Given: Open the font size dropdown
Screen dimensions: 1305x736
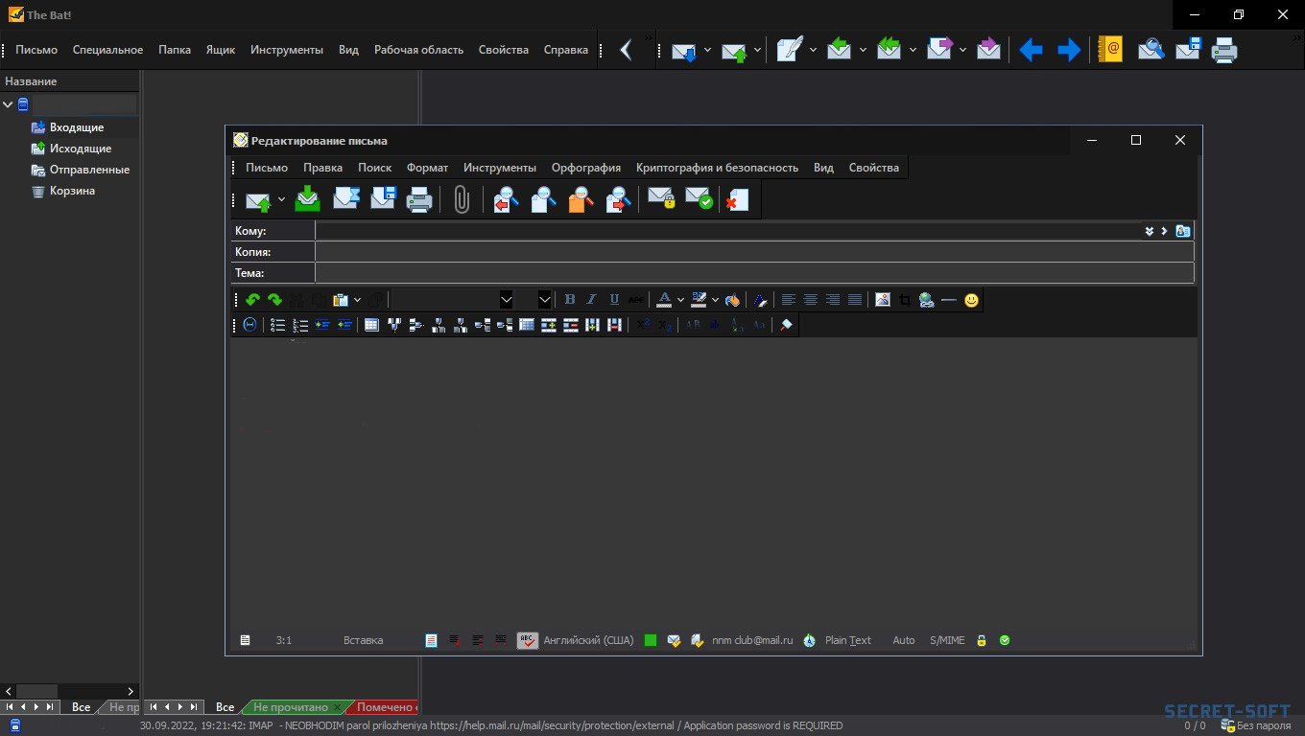Looking at the screenshot, I should pos(544,300).
